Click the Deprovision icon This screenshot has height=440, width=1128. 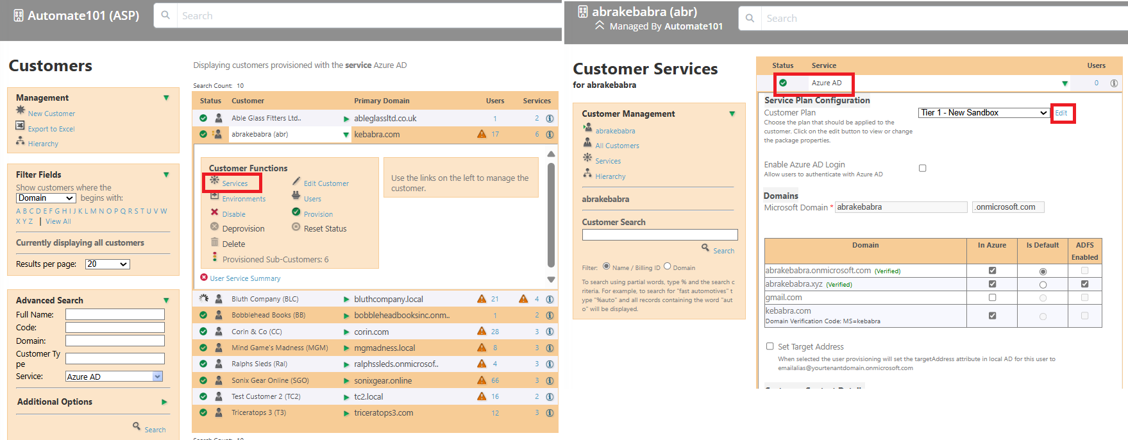215,226
